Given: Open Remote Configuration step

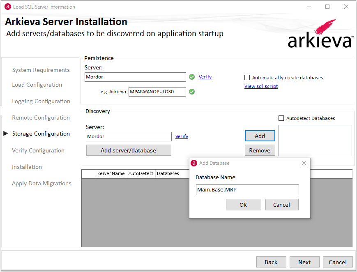Looking at the screenshot, I should click(41, 118).
